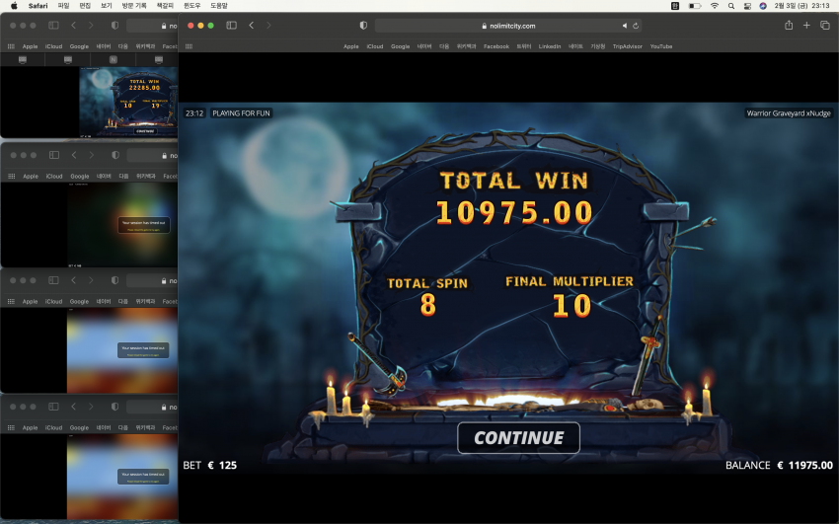The image size is (839, 524).
Task: Open the 편집 menu
Action: (85, 5)
